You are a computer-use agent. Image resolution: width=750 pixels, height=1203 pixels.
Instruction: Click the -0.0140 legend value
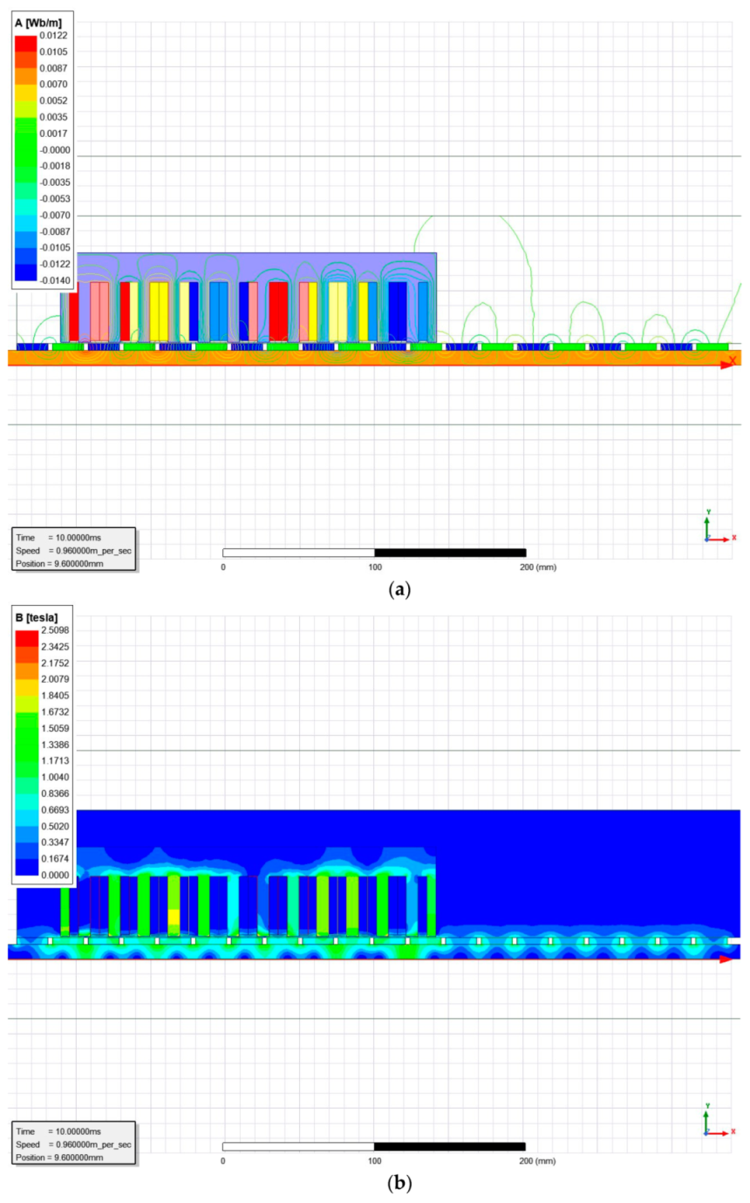point(54,281)
